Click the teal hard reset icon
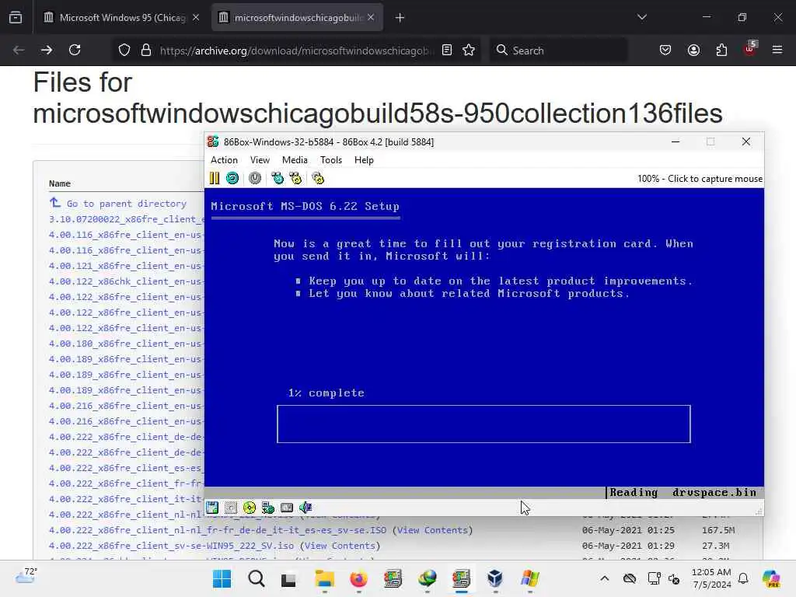The image size is (796, 597). 232,178
